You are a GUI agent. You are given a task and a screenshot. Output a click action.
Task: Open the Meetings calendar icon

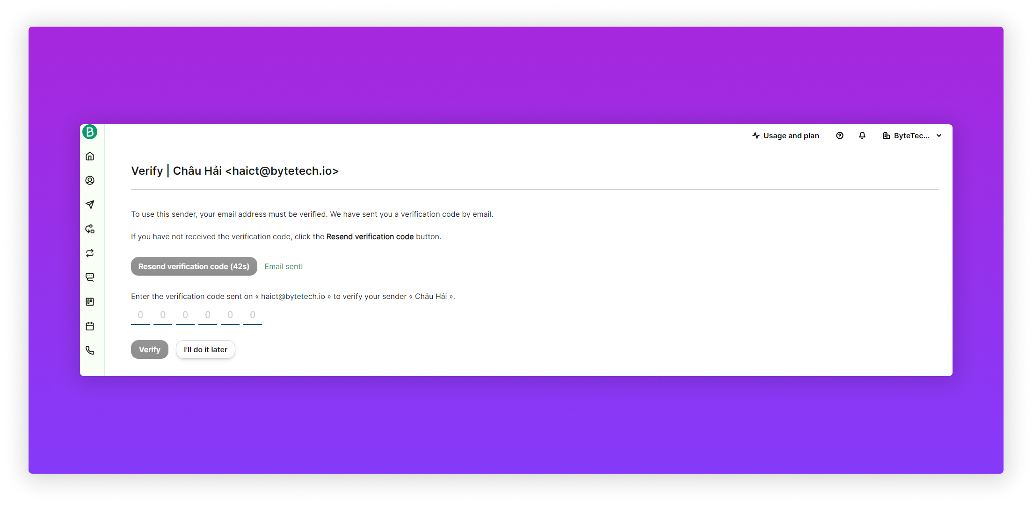[x=90, y=326]
